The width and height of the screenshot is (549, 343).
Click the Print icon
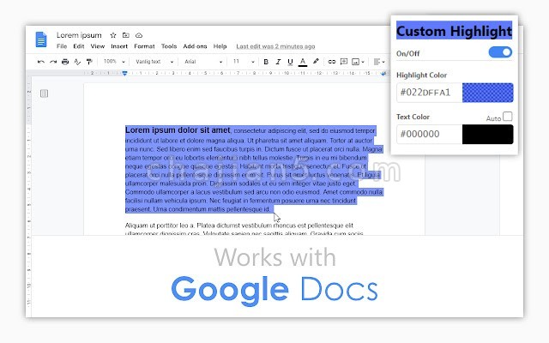pos(65,62)
